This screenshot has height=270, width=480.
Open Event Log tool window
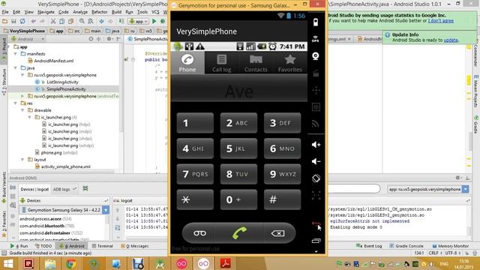[x=369, y=246]
